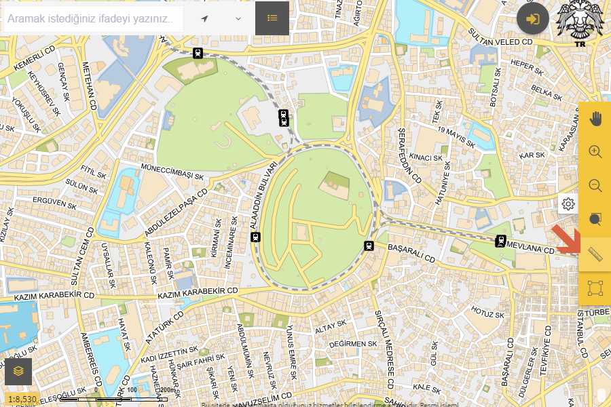Image resolution: width=611 pixels, height=407 pixels.
Task: Click the tram stop on Mevlana CD
Action: coord(501,240)
